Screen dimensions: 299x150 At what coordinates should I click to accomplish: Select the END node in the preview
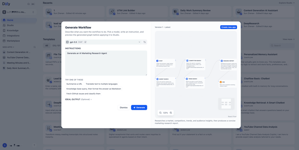pos(227,84)
